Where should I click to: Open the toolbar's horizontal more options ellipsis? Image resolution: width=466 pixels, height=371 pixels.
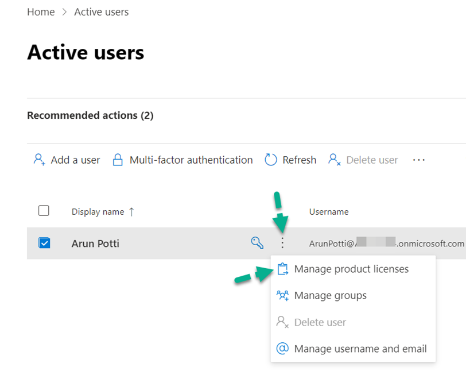419,160
